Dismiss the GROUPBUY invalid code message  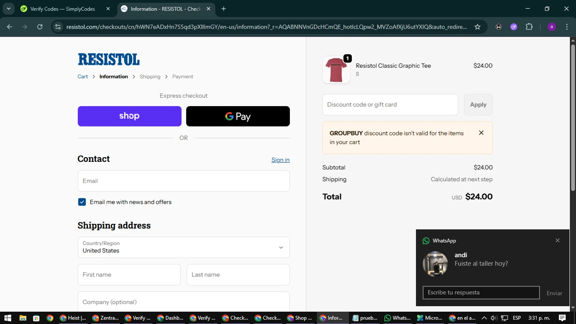click(x=481, y=133)
